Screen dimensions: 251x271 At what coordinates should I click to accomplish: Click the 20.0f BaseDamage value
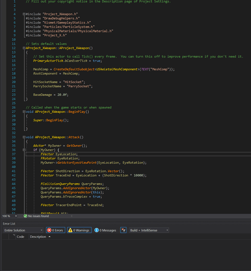(x=62, y=95)
